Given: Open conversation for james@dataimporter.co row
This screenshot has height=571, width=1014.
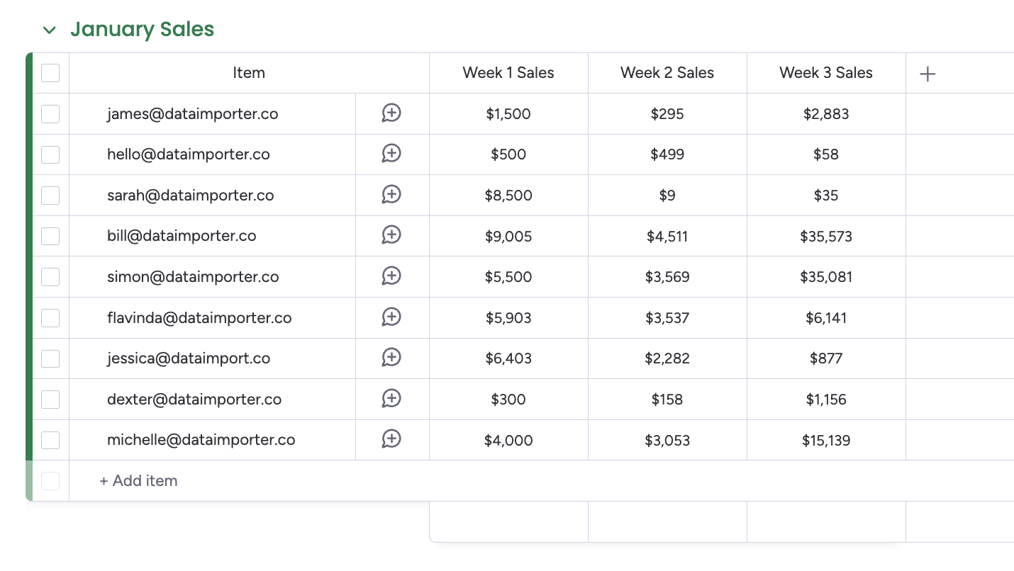Looking at the screenshot, I should click(391, 113).
